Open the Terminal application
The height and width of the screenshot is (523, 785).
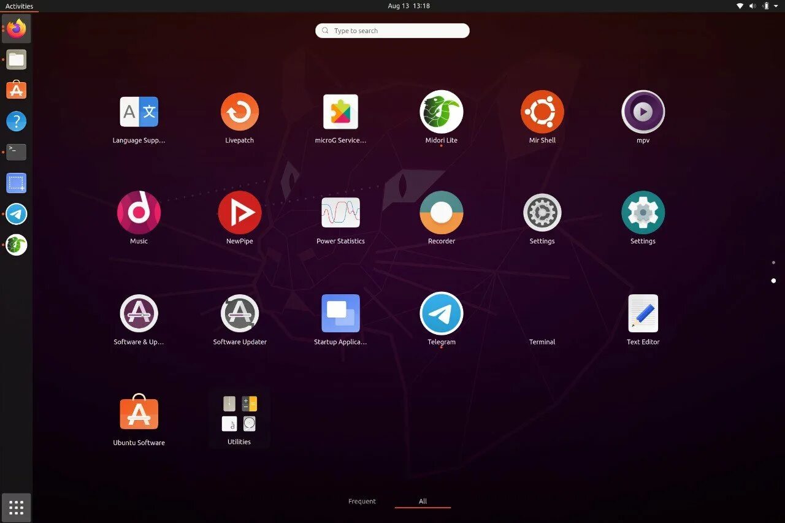point(542,313)
